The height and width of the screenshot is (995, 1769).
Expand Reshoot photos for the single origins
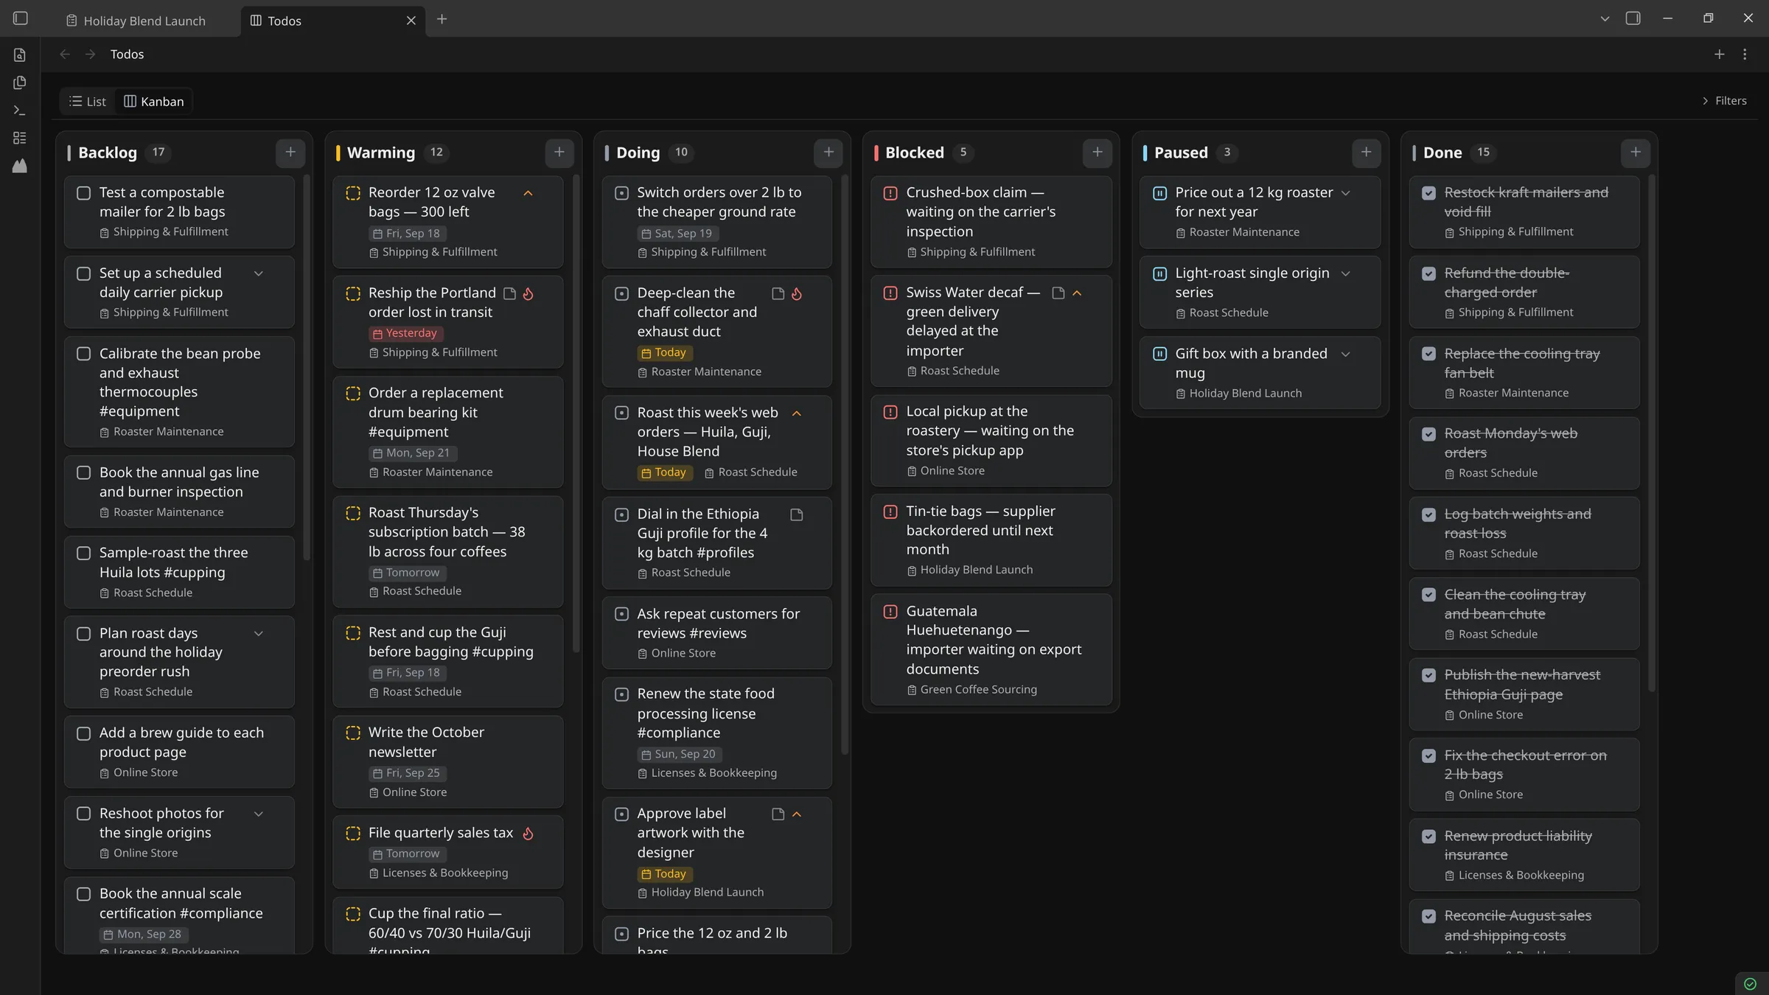click(x=259, y=814)
